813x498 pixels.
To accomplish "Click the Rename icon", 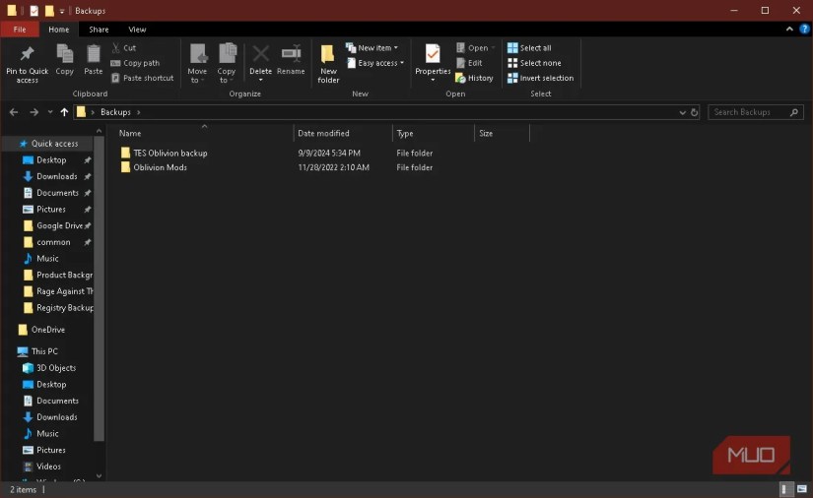I will [x=291, y=53].
